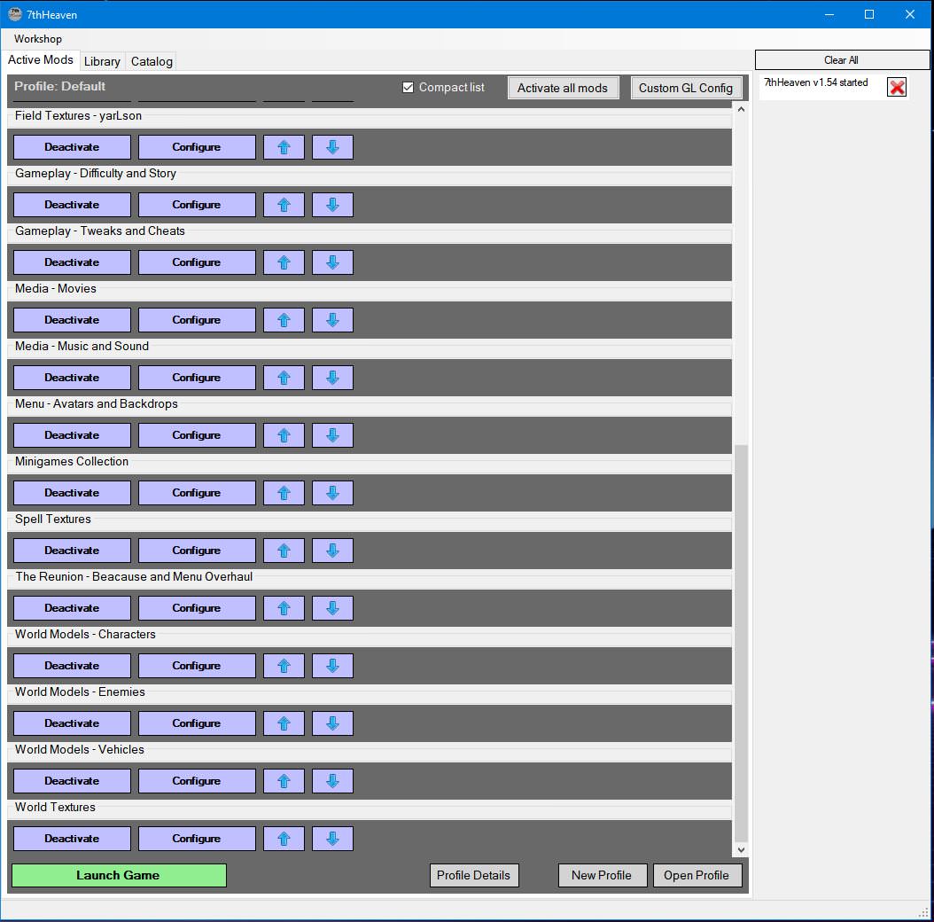Image resolution: width=934 pixels, height=922 pixels.
Task: Maximize the 7thHeaven window
Action: tap(869, 14)
